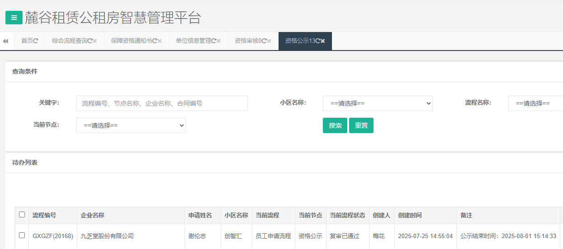Image resolution: width=563 pixels, height=249 pixels.
Task: Click the double-arrow tab scroll-left icon
Action: (x=6, y=41)
